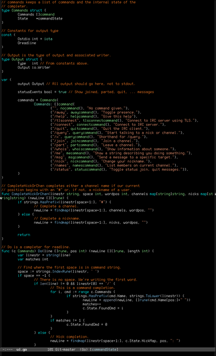Click the "/msg" msgcommand() entry
The height and width of the screenshot is (356, 216).
(114, 157)
